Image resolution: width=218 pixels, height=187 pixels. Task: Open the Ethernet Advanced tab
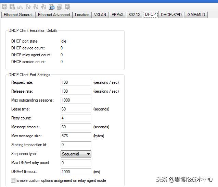(x=54, y=15)
